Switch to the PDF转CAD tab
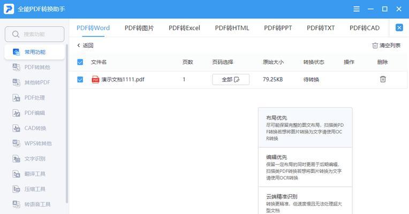 (365, 28)
